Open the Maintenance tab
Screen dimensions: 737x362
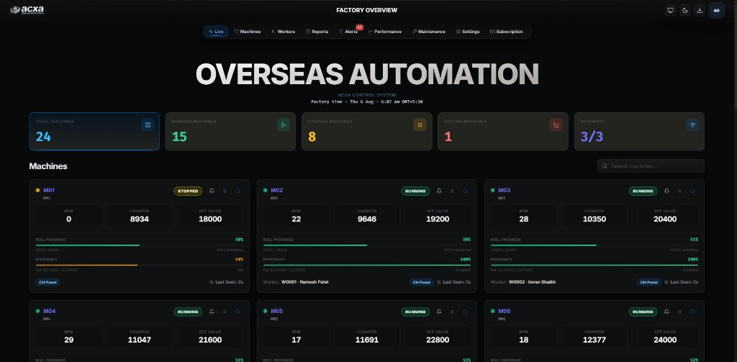429,32
